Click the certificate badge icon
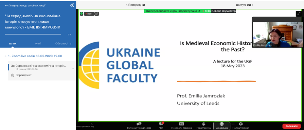Viewport: 304px width, 130px height. tap(13, 75)
